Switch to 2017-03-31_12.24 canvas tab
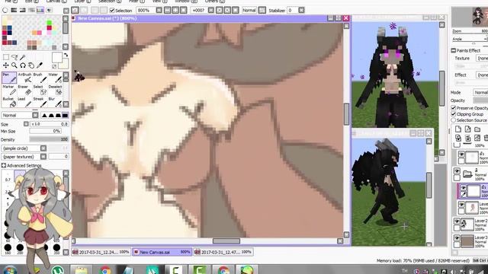Image resolution: width=488 pixels, height=274 pixels. tap(101, 252)
